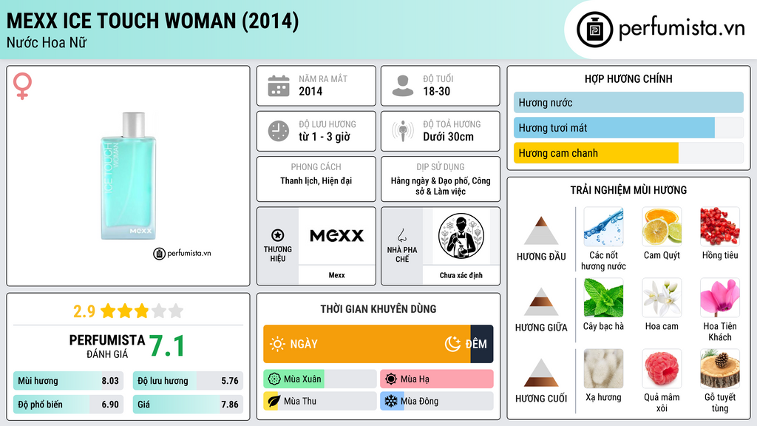Screen dimensions: 757x426
Task: Click the Mùa Đông season bar
Action: [x=437, y=401]
